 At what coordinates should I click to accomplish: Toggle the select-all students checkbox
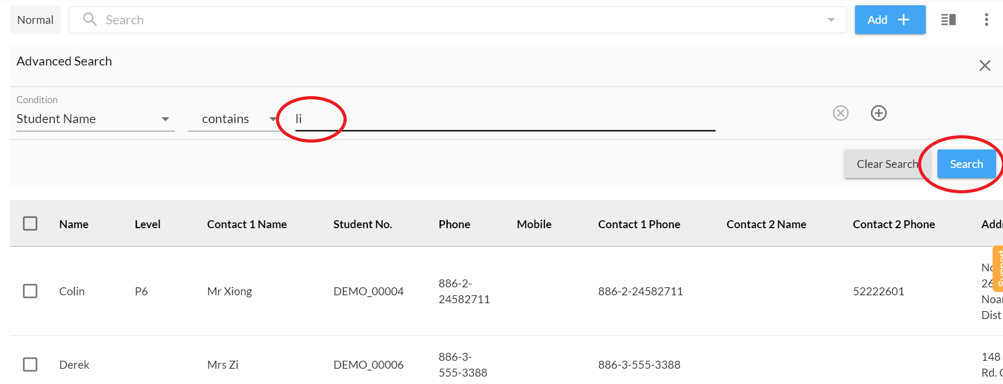(30, 223)
